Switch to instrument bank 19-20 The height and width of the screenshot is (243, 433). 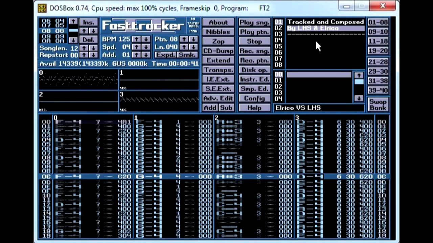(x=378, y=51)
